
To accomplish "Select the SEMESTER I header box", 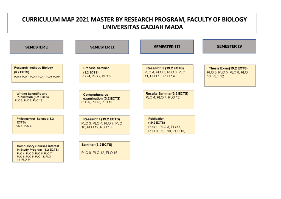I will (x=36, y=47).
